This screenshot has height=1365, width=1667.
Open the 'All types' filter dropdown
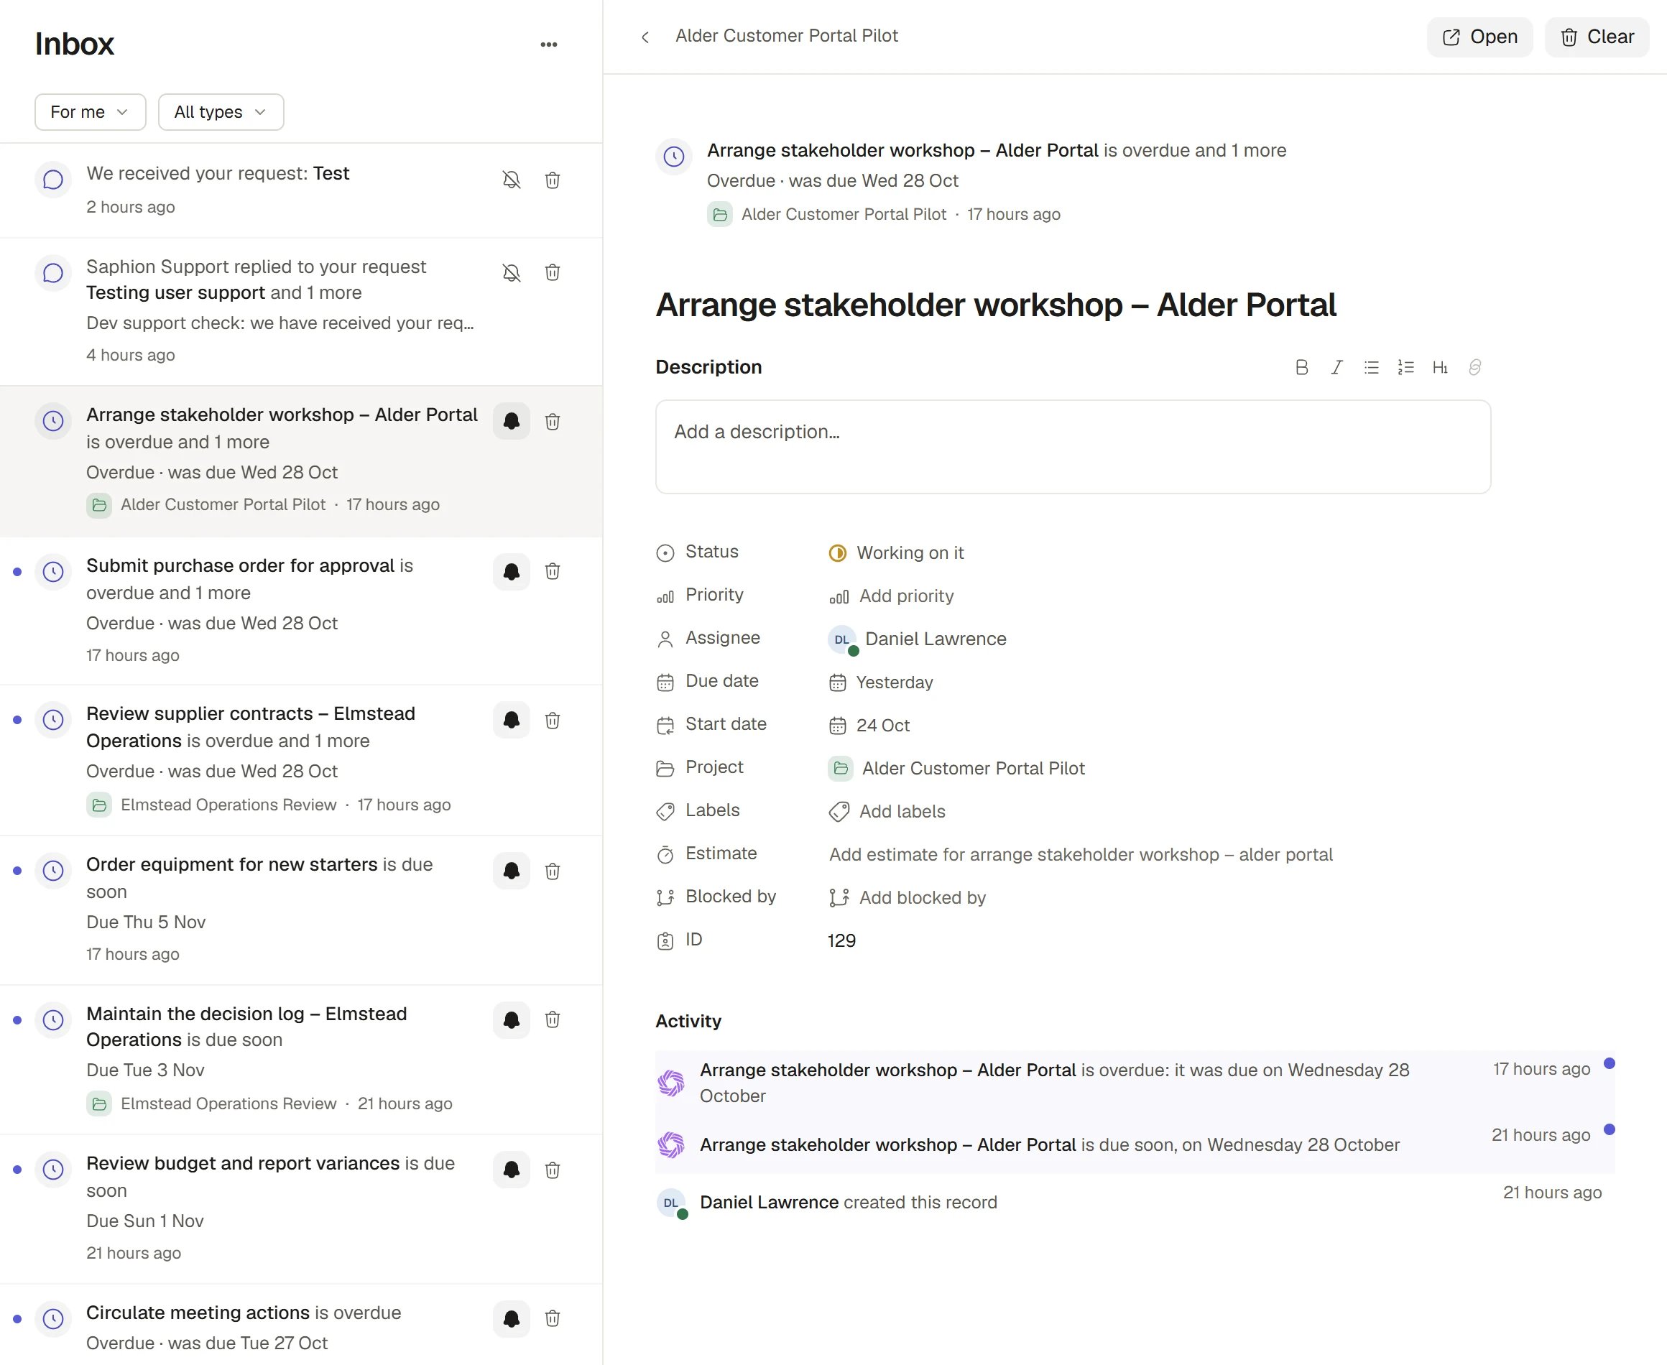221,111
